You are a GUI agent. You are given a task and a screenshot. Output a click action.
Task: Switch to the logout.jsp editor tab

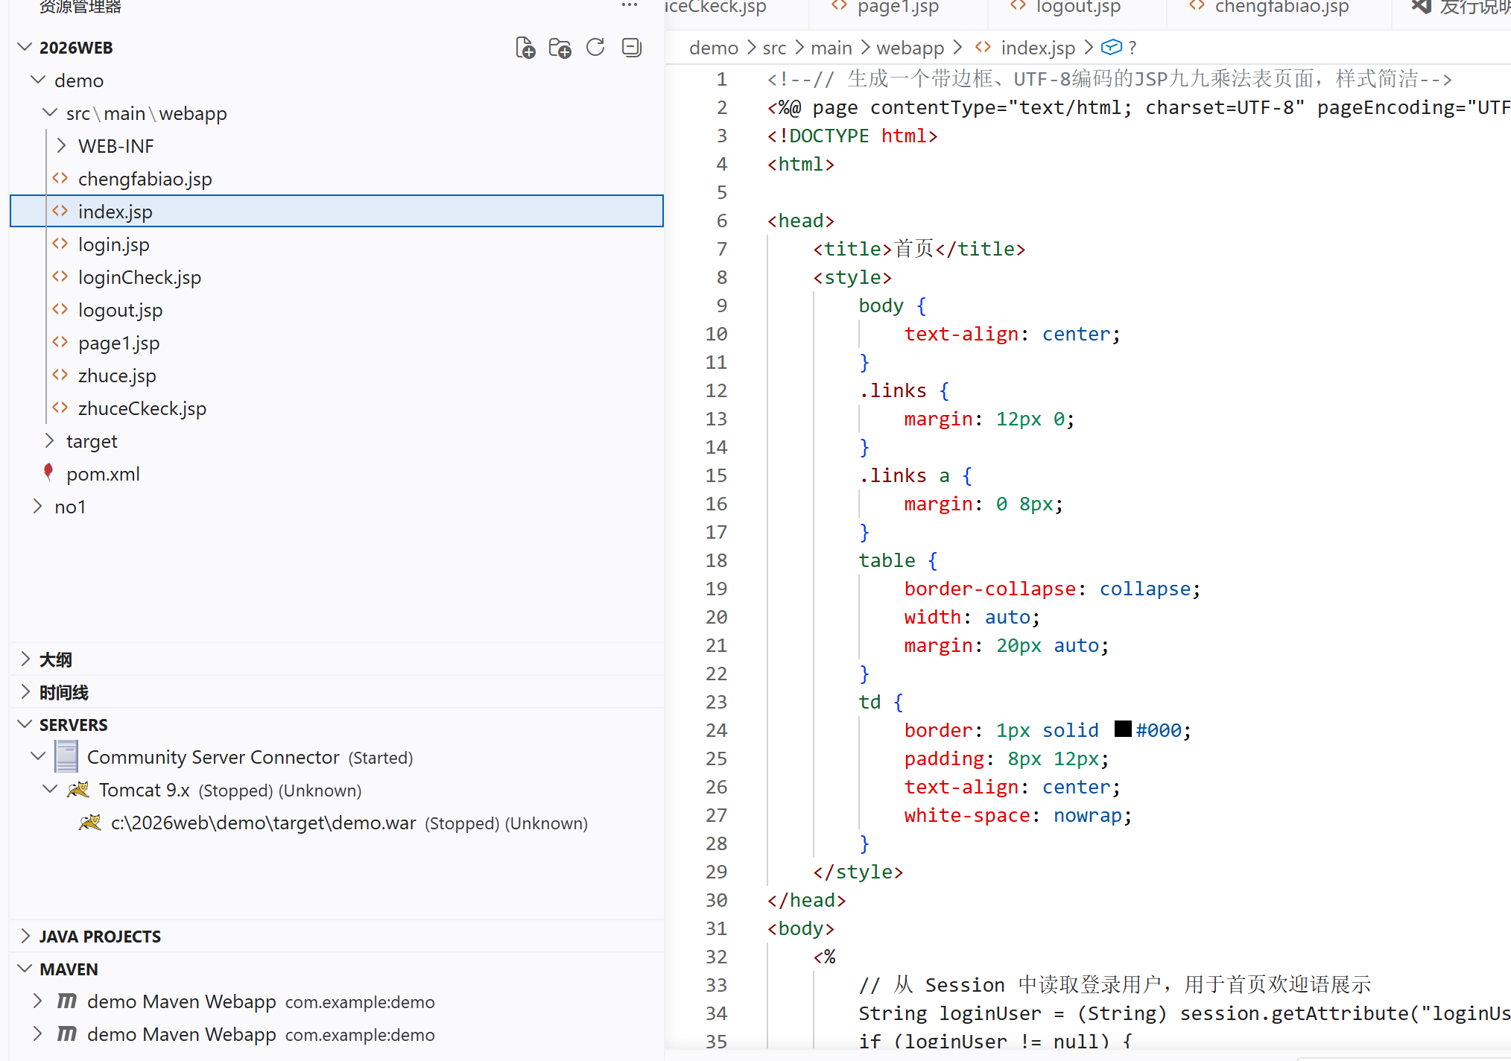1077,7
